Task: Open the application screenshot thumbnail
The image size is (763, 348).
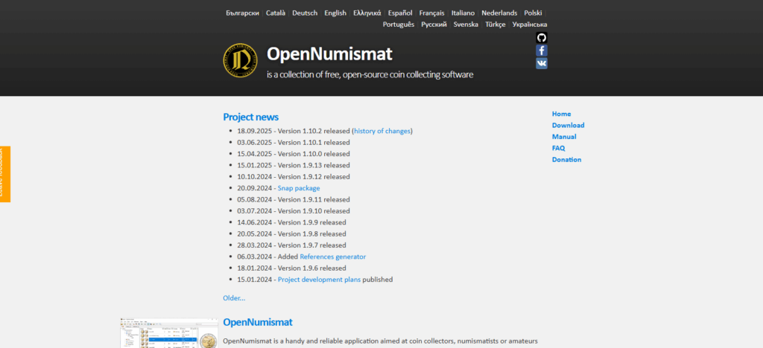Action: pyautogui.click(x=169, y=333)
